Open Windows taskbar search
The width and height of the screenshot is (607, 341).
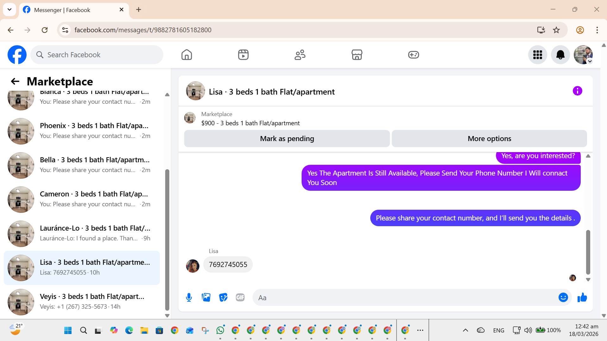coord(83,331)
